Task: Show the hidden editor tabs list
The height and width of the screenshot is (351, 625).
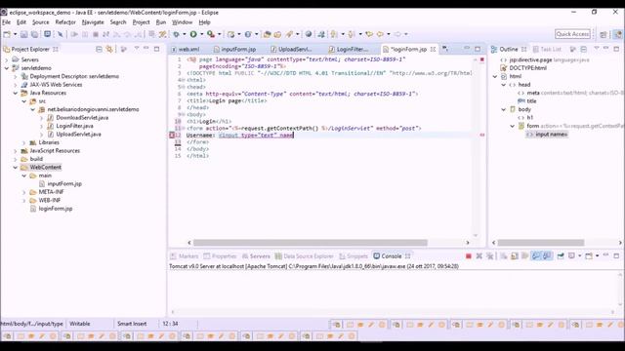Action: click(445, 49)
